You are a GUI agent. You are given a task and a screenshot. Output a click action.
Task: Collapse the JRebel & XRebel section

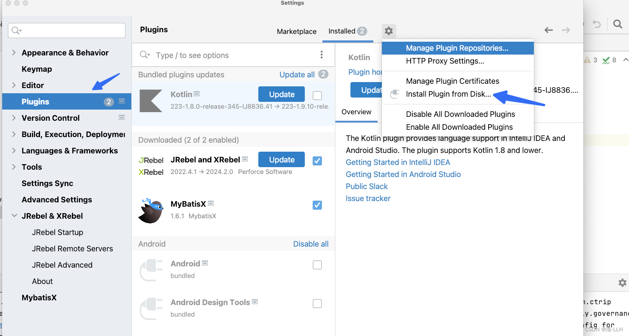click(14, 216)
